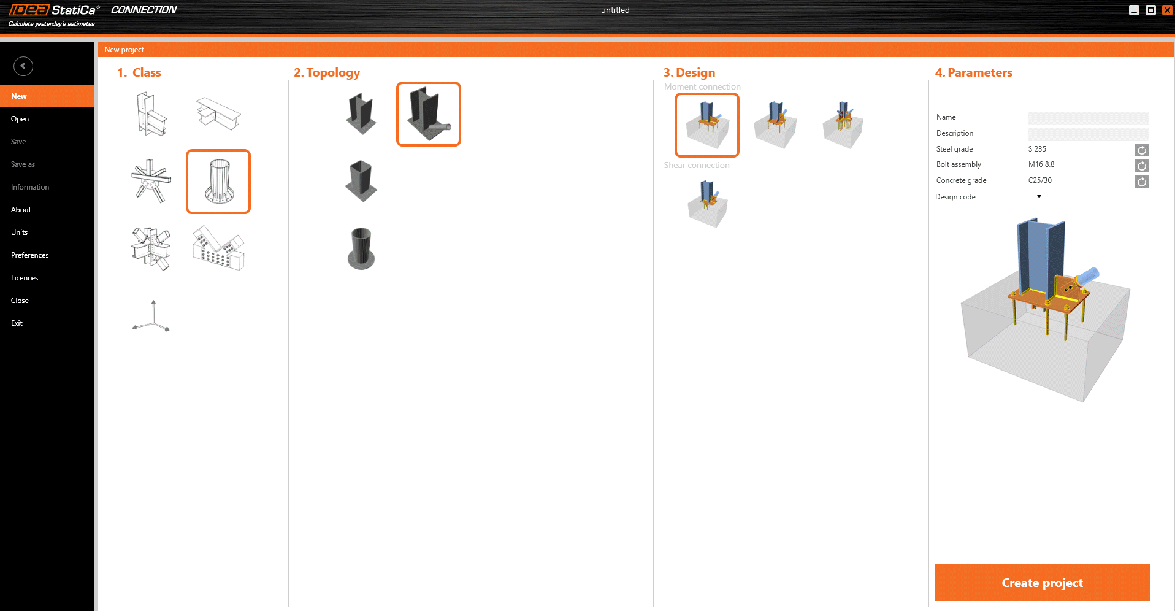
Task: Pick the second Moment connection design thumbnail
Action: click(775, 125)
